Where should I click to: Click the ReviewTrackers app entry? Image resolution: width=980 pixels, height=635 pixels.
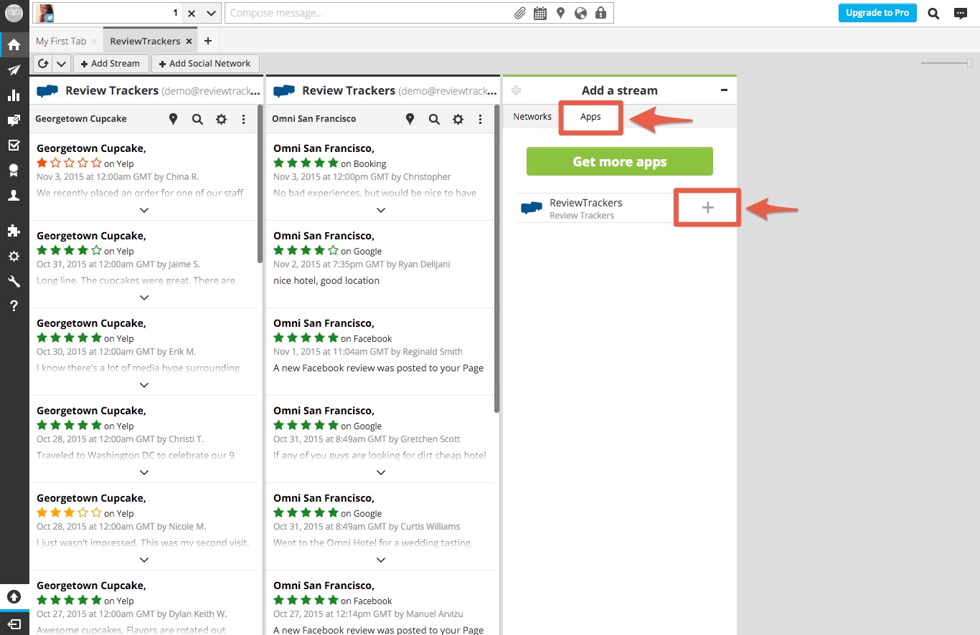point(595,208)
